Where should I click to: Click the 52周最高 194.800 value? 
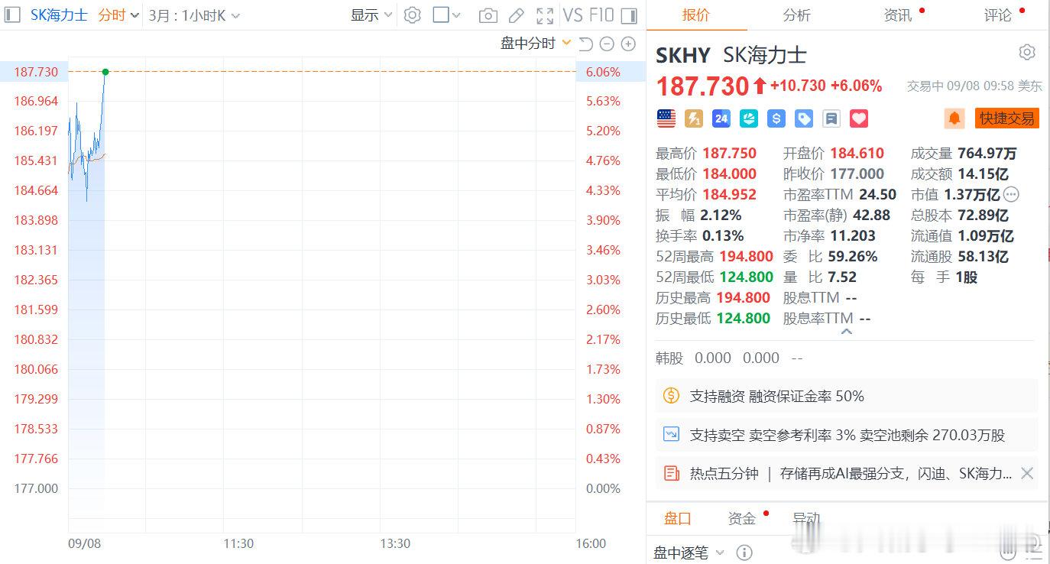click(746, 256)
